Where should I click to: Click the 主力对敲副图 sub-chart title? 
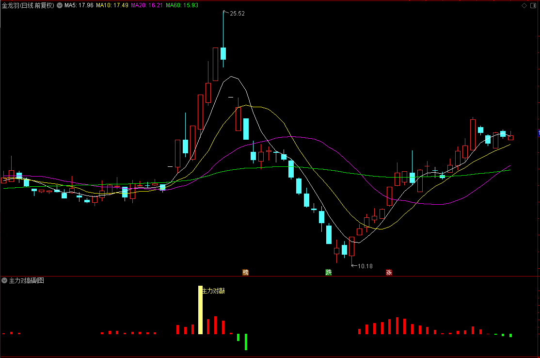pyautogui.click(x=27, y=280)
